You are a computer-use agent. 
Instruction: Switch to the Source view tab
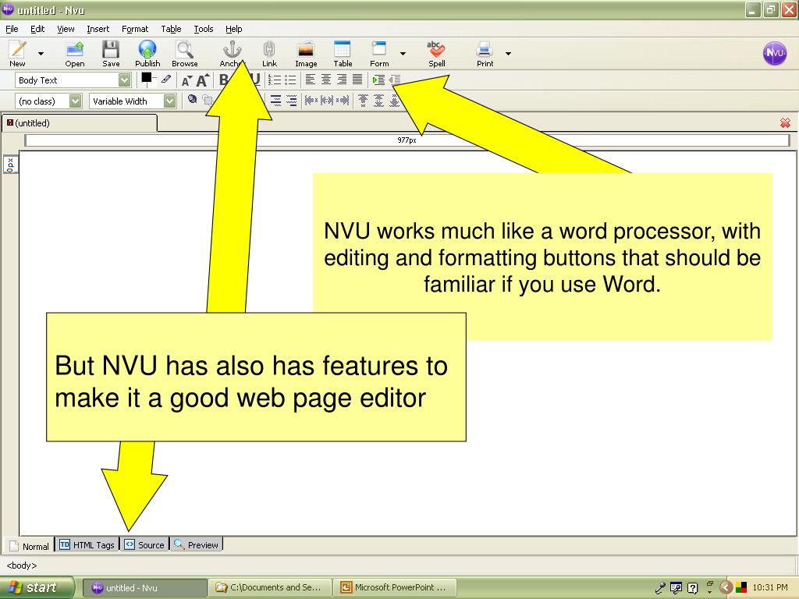[144, 544]
